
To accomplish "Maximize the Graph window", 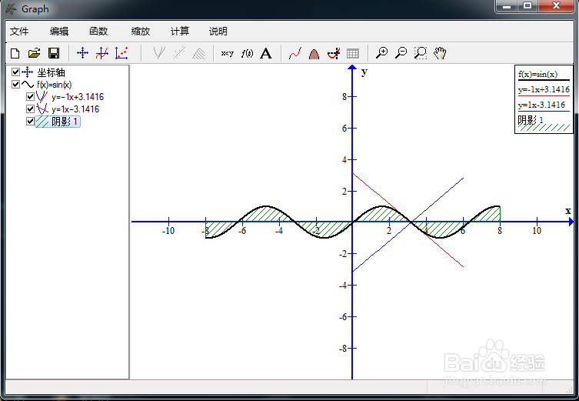I will [527, 6].
